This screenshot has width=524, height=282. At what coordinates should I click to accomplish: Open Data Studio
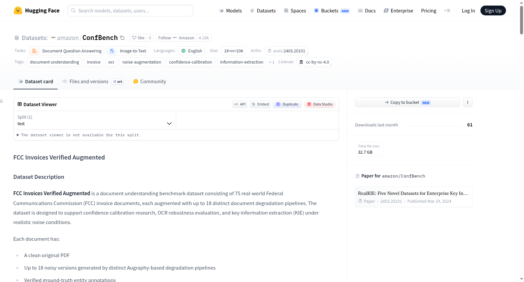[319, 104]
